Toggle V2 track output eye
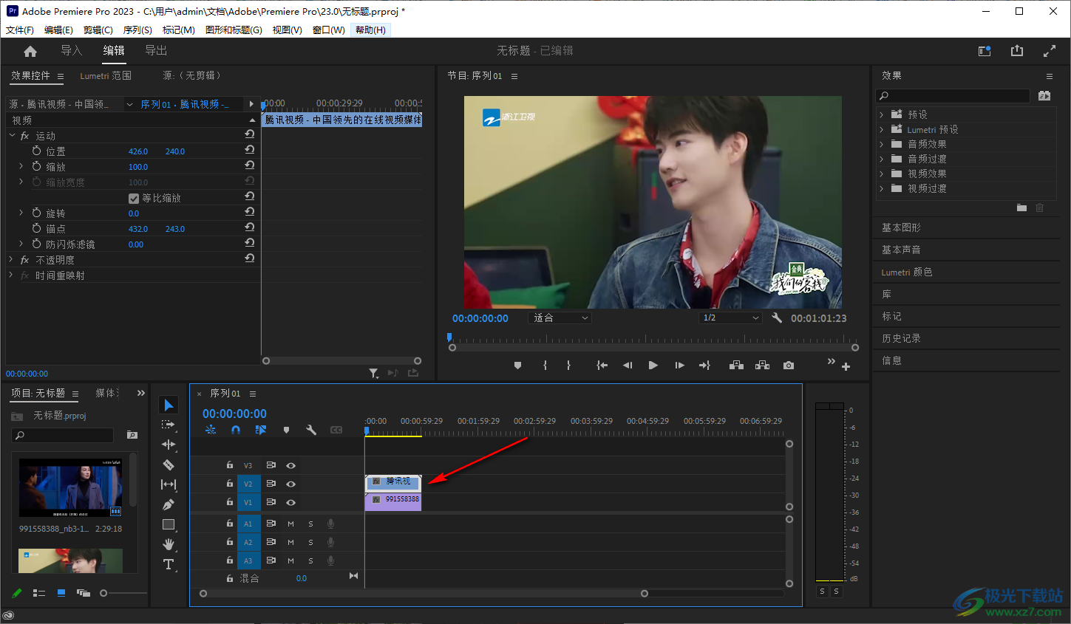This screenshot has width=1071, height=624. click(x=291, y=484)
